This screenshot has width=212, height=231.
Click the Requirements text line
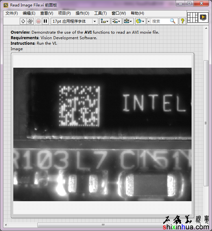[x=54, y=38]
